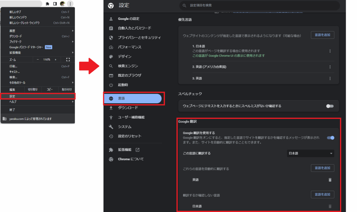Click the Chrome について logo icon
Image resolution: width=357 pixels, height=212 pixels.
click(x=111, y=159)
